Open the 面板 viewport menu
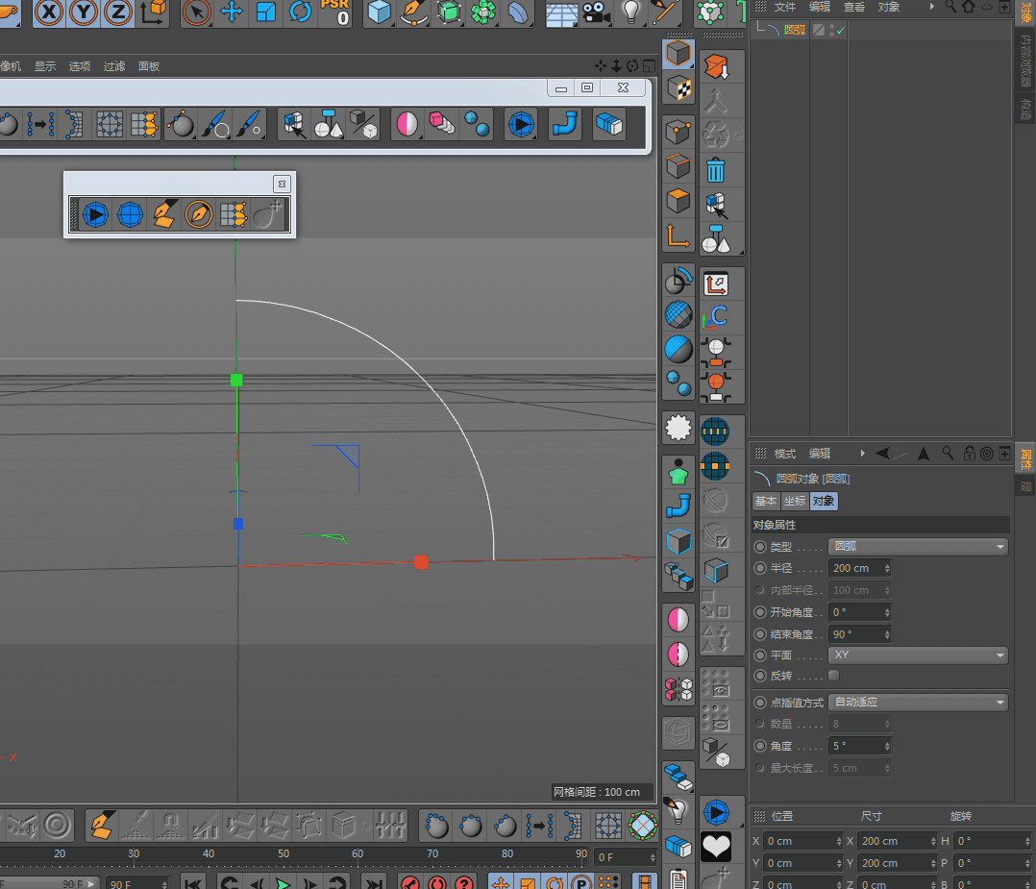 [149, 66]
